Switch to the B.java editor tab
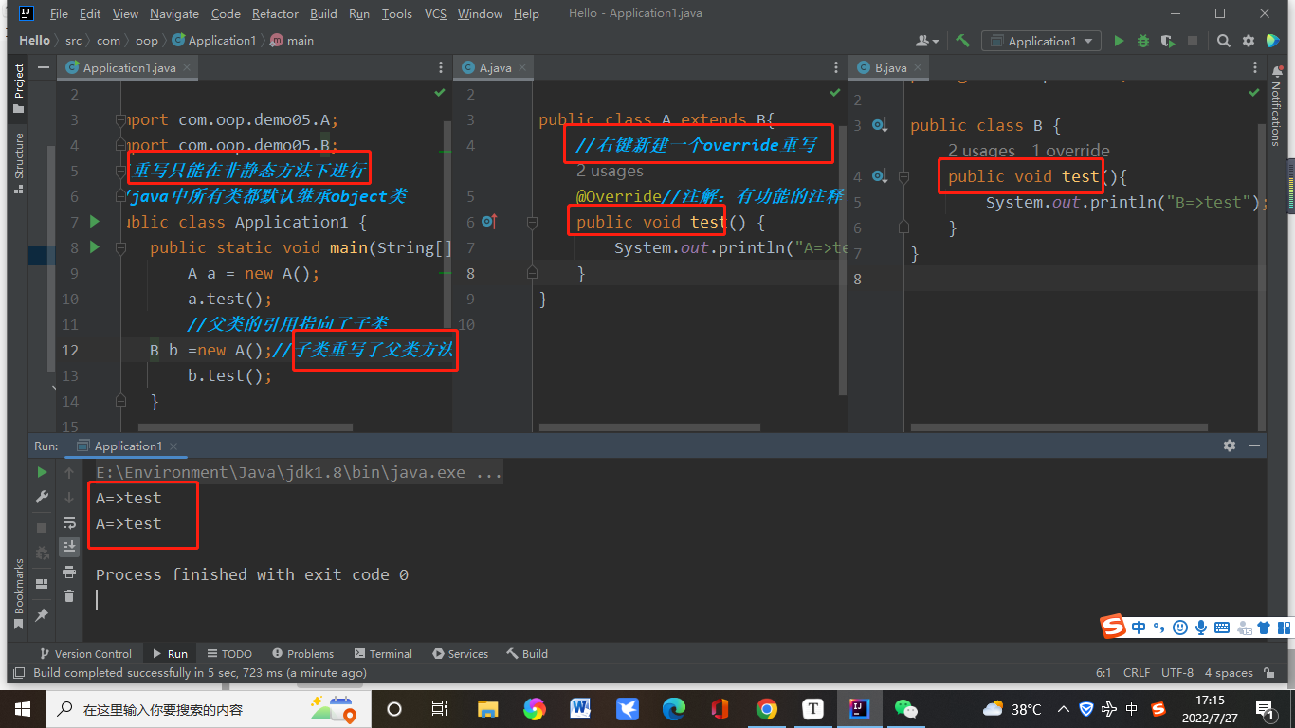The width and height of the screenshot is (1295, 728). coord(890,68)
